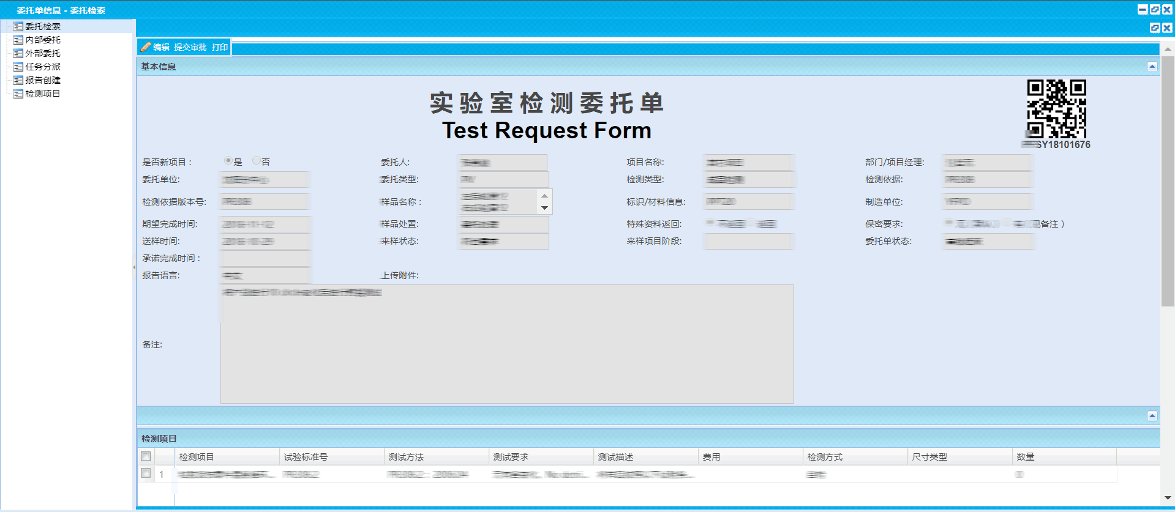The height and width of the screenshot is (512, 1175).
Task: Collapse the 基本信息 panel
Action: pos(1152,67)
